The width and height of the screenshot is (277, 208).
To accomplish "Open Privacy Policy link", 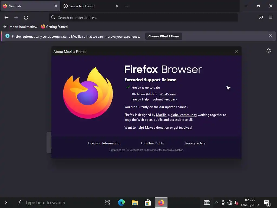I will pos(195,143).
